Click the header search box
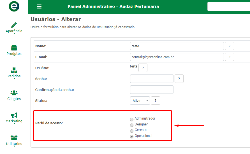Viewport: 250px width, 154px height. pos(229,6)
